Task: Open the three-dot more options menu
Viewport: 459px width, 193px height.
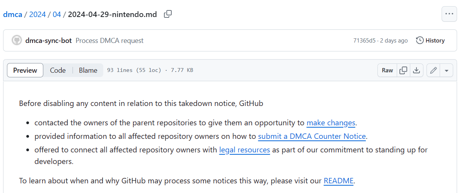Action: (449, 14)
